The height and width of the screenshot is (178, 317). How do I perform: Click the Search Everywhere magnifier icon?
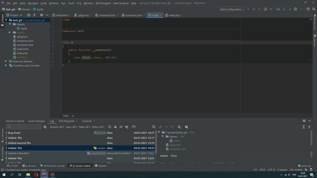[x=314, y=9]
